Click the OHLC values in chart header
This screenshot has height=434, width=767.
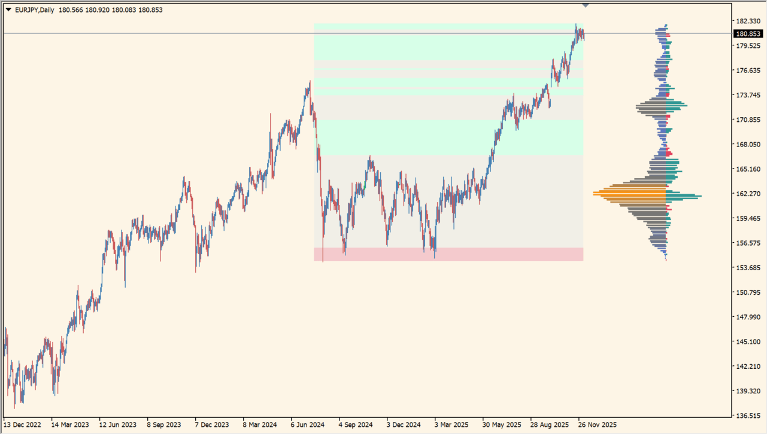tap(111, 10)
